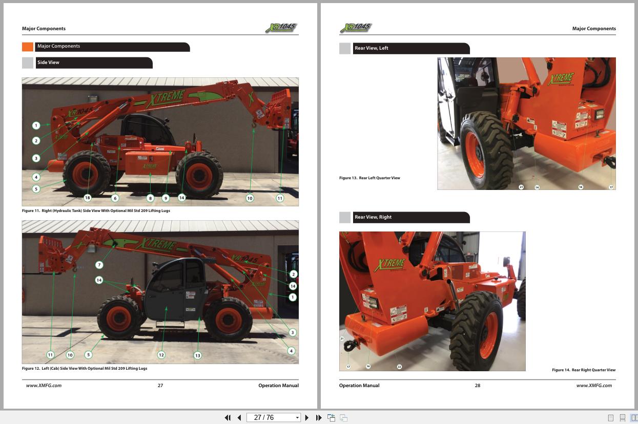Screen dimensions: 638x424
Task: Jump to the last page of the document
Action: coord(319,418)
